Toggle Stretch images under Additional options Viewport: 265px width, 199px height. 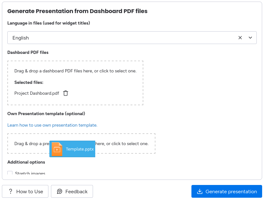click(10, 173)
